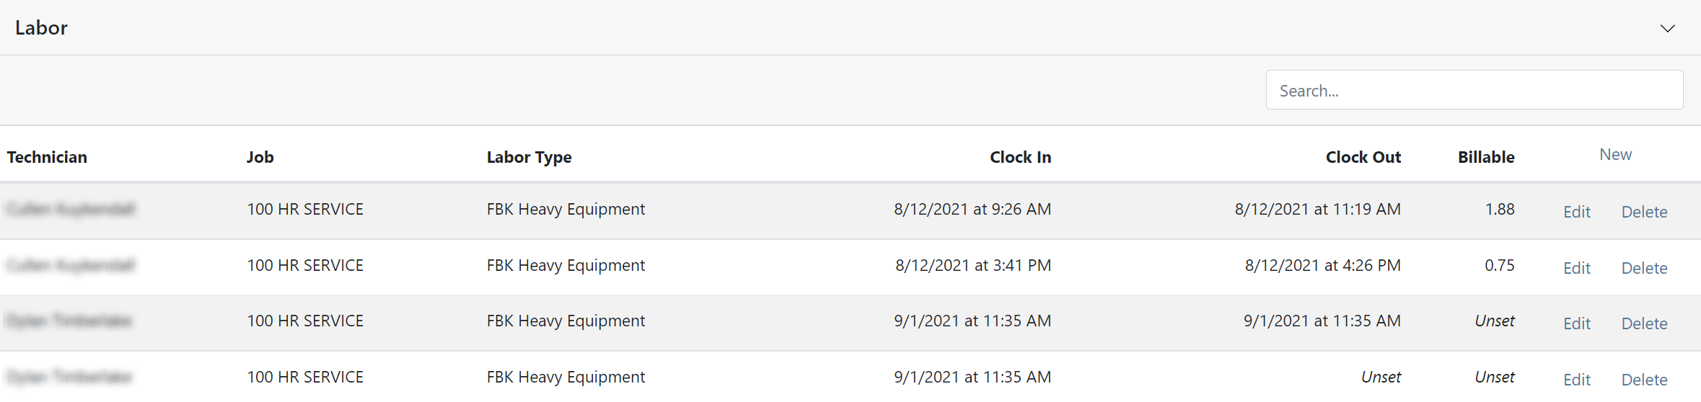Click into the Search field
This screenshot has width=1701, height=402.
tap(1474, 90)
